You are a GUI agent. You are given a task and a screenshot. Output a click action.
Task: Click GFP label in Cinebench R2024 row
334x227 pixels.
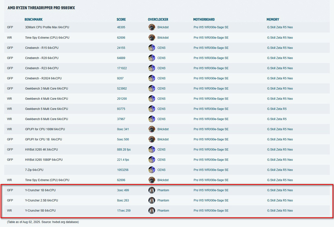click(x=10, y=78)
